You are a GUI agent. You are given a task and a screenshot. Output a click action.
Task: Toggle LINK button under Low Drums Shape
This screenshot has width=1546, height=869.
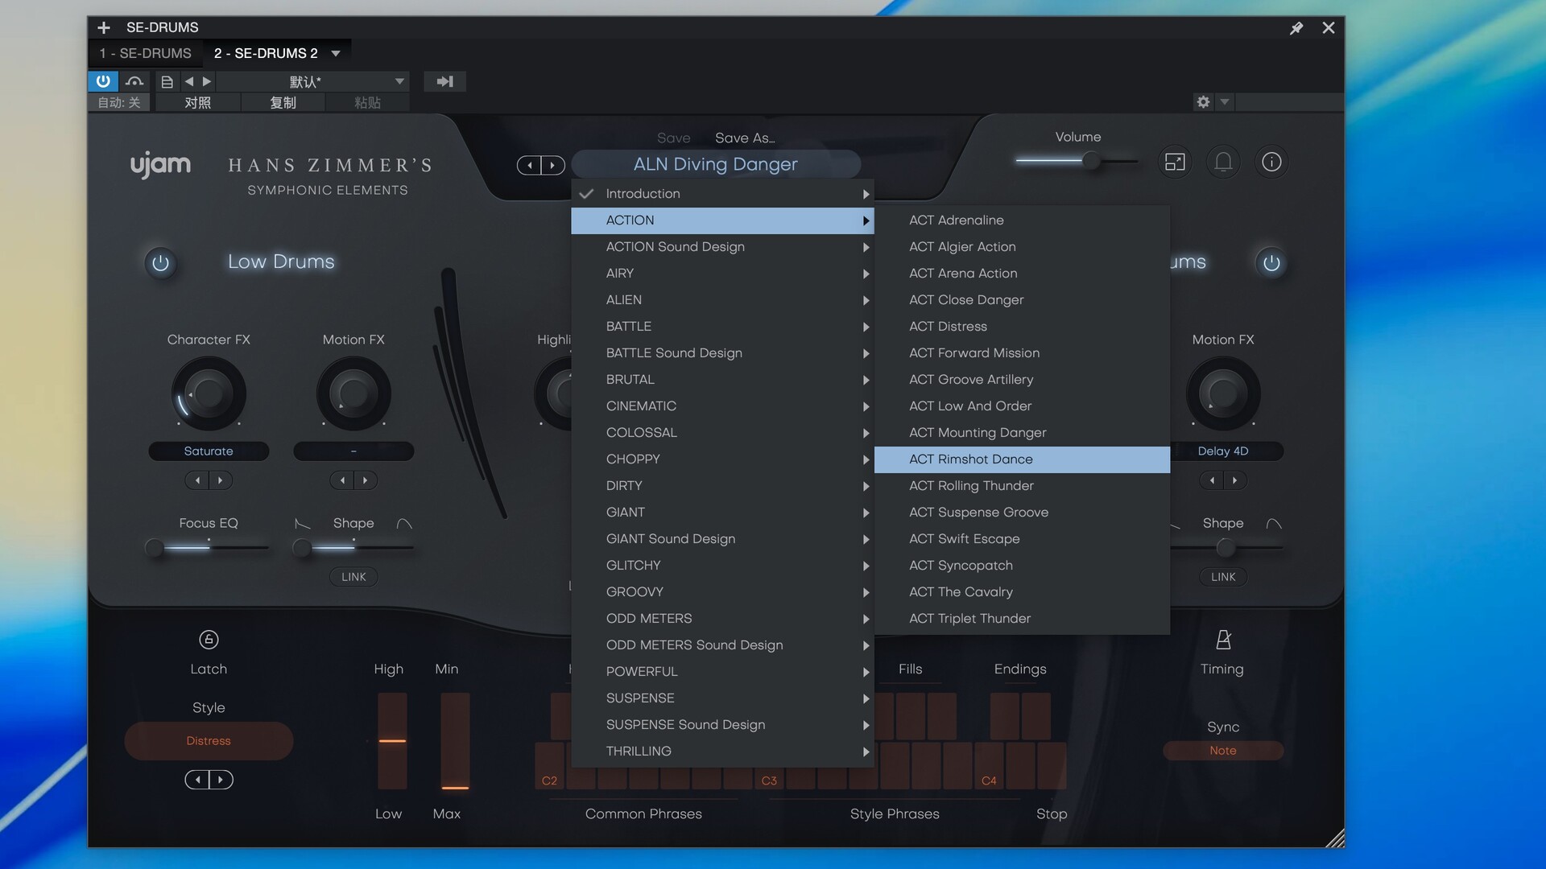(353, 577)
